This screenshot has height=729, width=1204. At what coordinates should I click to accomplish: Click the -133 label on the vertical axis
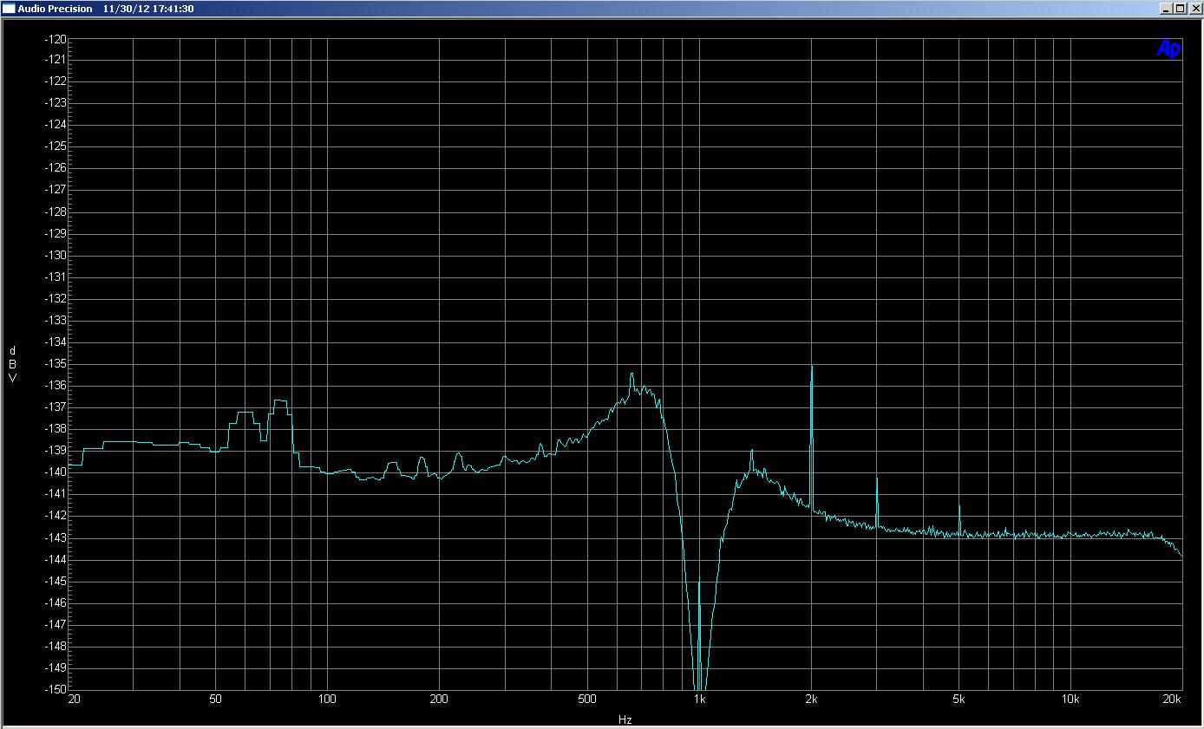[55, 320]
